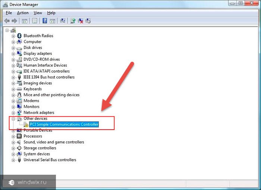This screenshot has height=190, width=261.
Task: Select the Portable Devices label
Action: [x=38, y=130]
